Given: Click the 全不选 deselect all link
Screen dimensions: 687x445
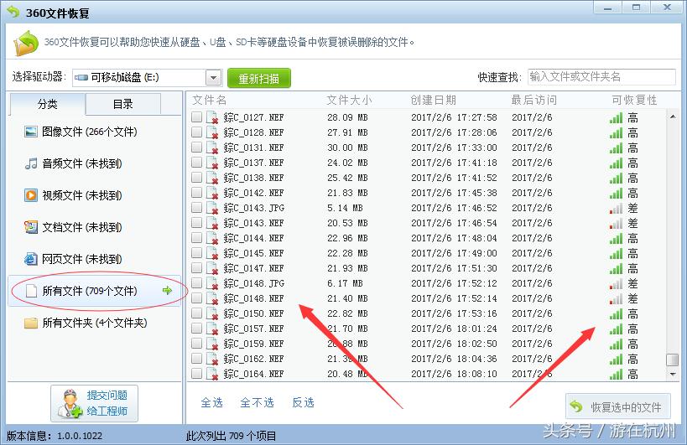Looking at the screenshot, I should [x=258, y=402].
